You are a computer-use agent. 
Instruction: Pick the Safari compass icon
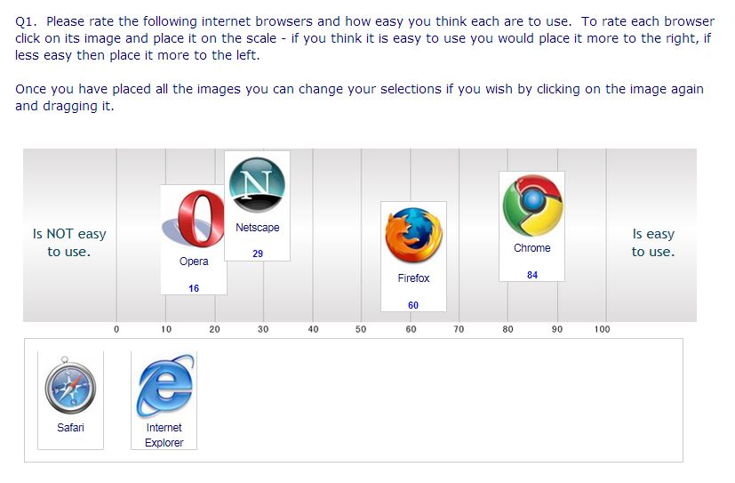click(x=70, y=385)
